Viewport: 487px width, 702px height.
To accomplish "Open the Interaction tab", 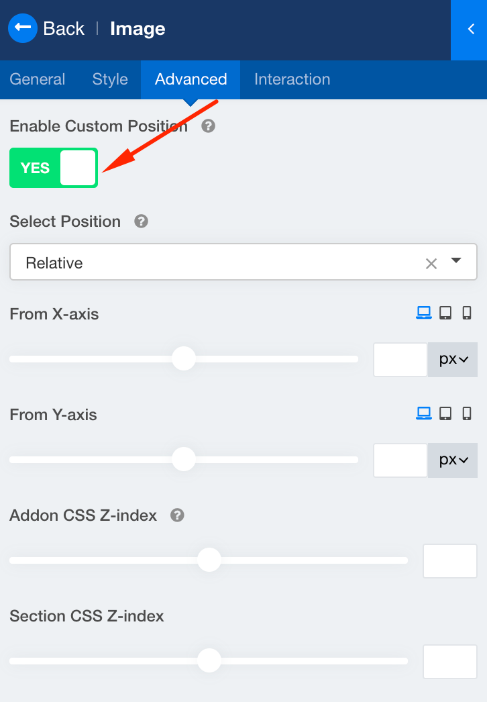I will (x=292, y=79).
